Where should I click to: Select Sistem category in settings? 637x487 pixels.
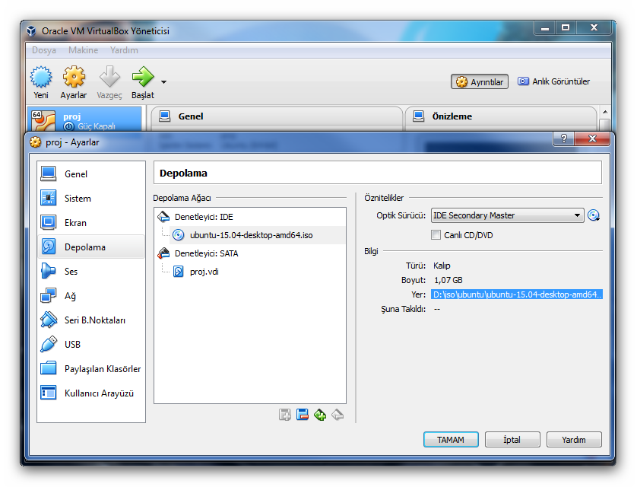[91, 199]
